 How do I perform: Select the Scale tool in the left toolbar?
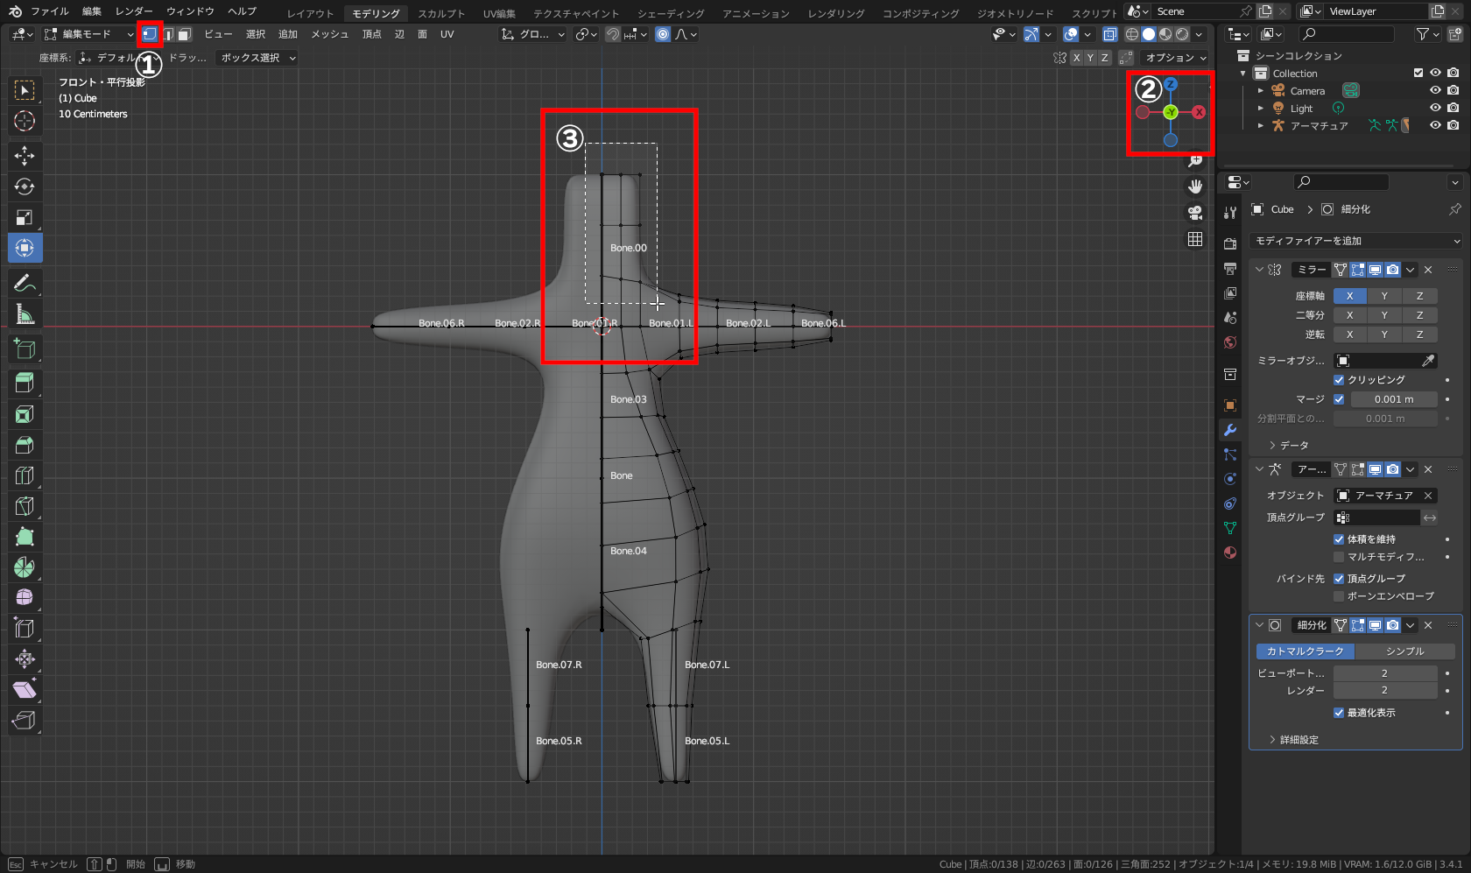coord(25,217)
